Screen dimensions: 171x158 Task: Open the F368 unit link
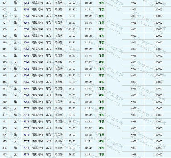click(26, 95)
